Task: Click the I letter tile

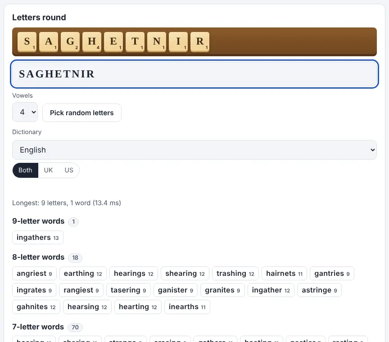Action: click(178, 42)
